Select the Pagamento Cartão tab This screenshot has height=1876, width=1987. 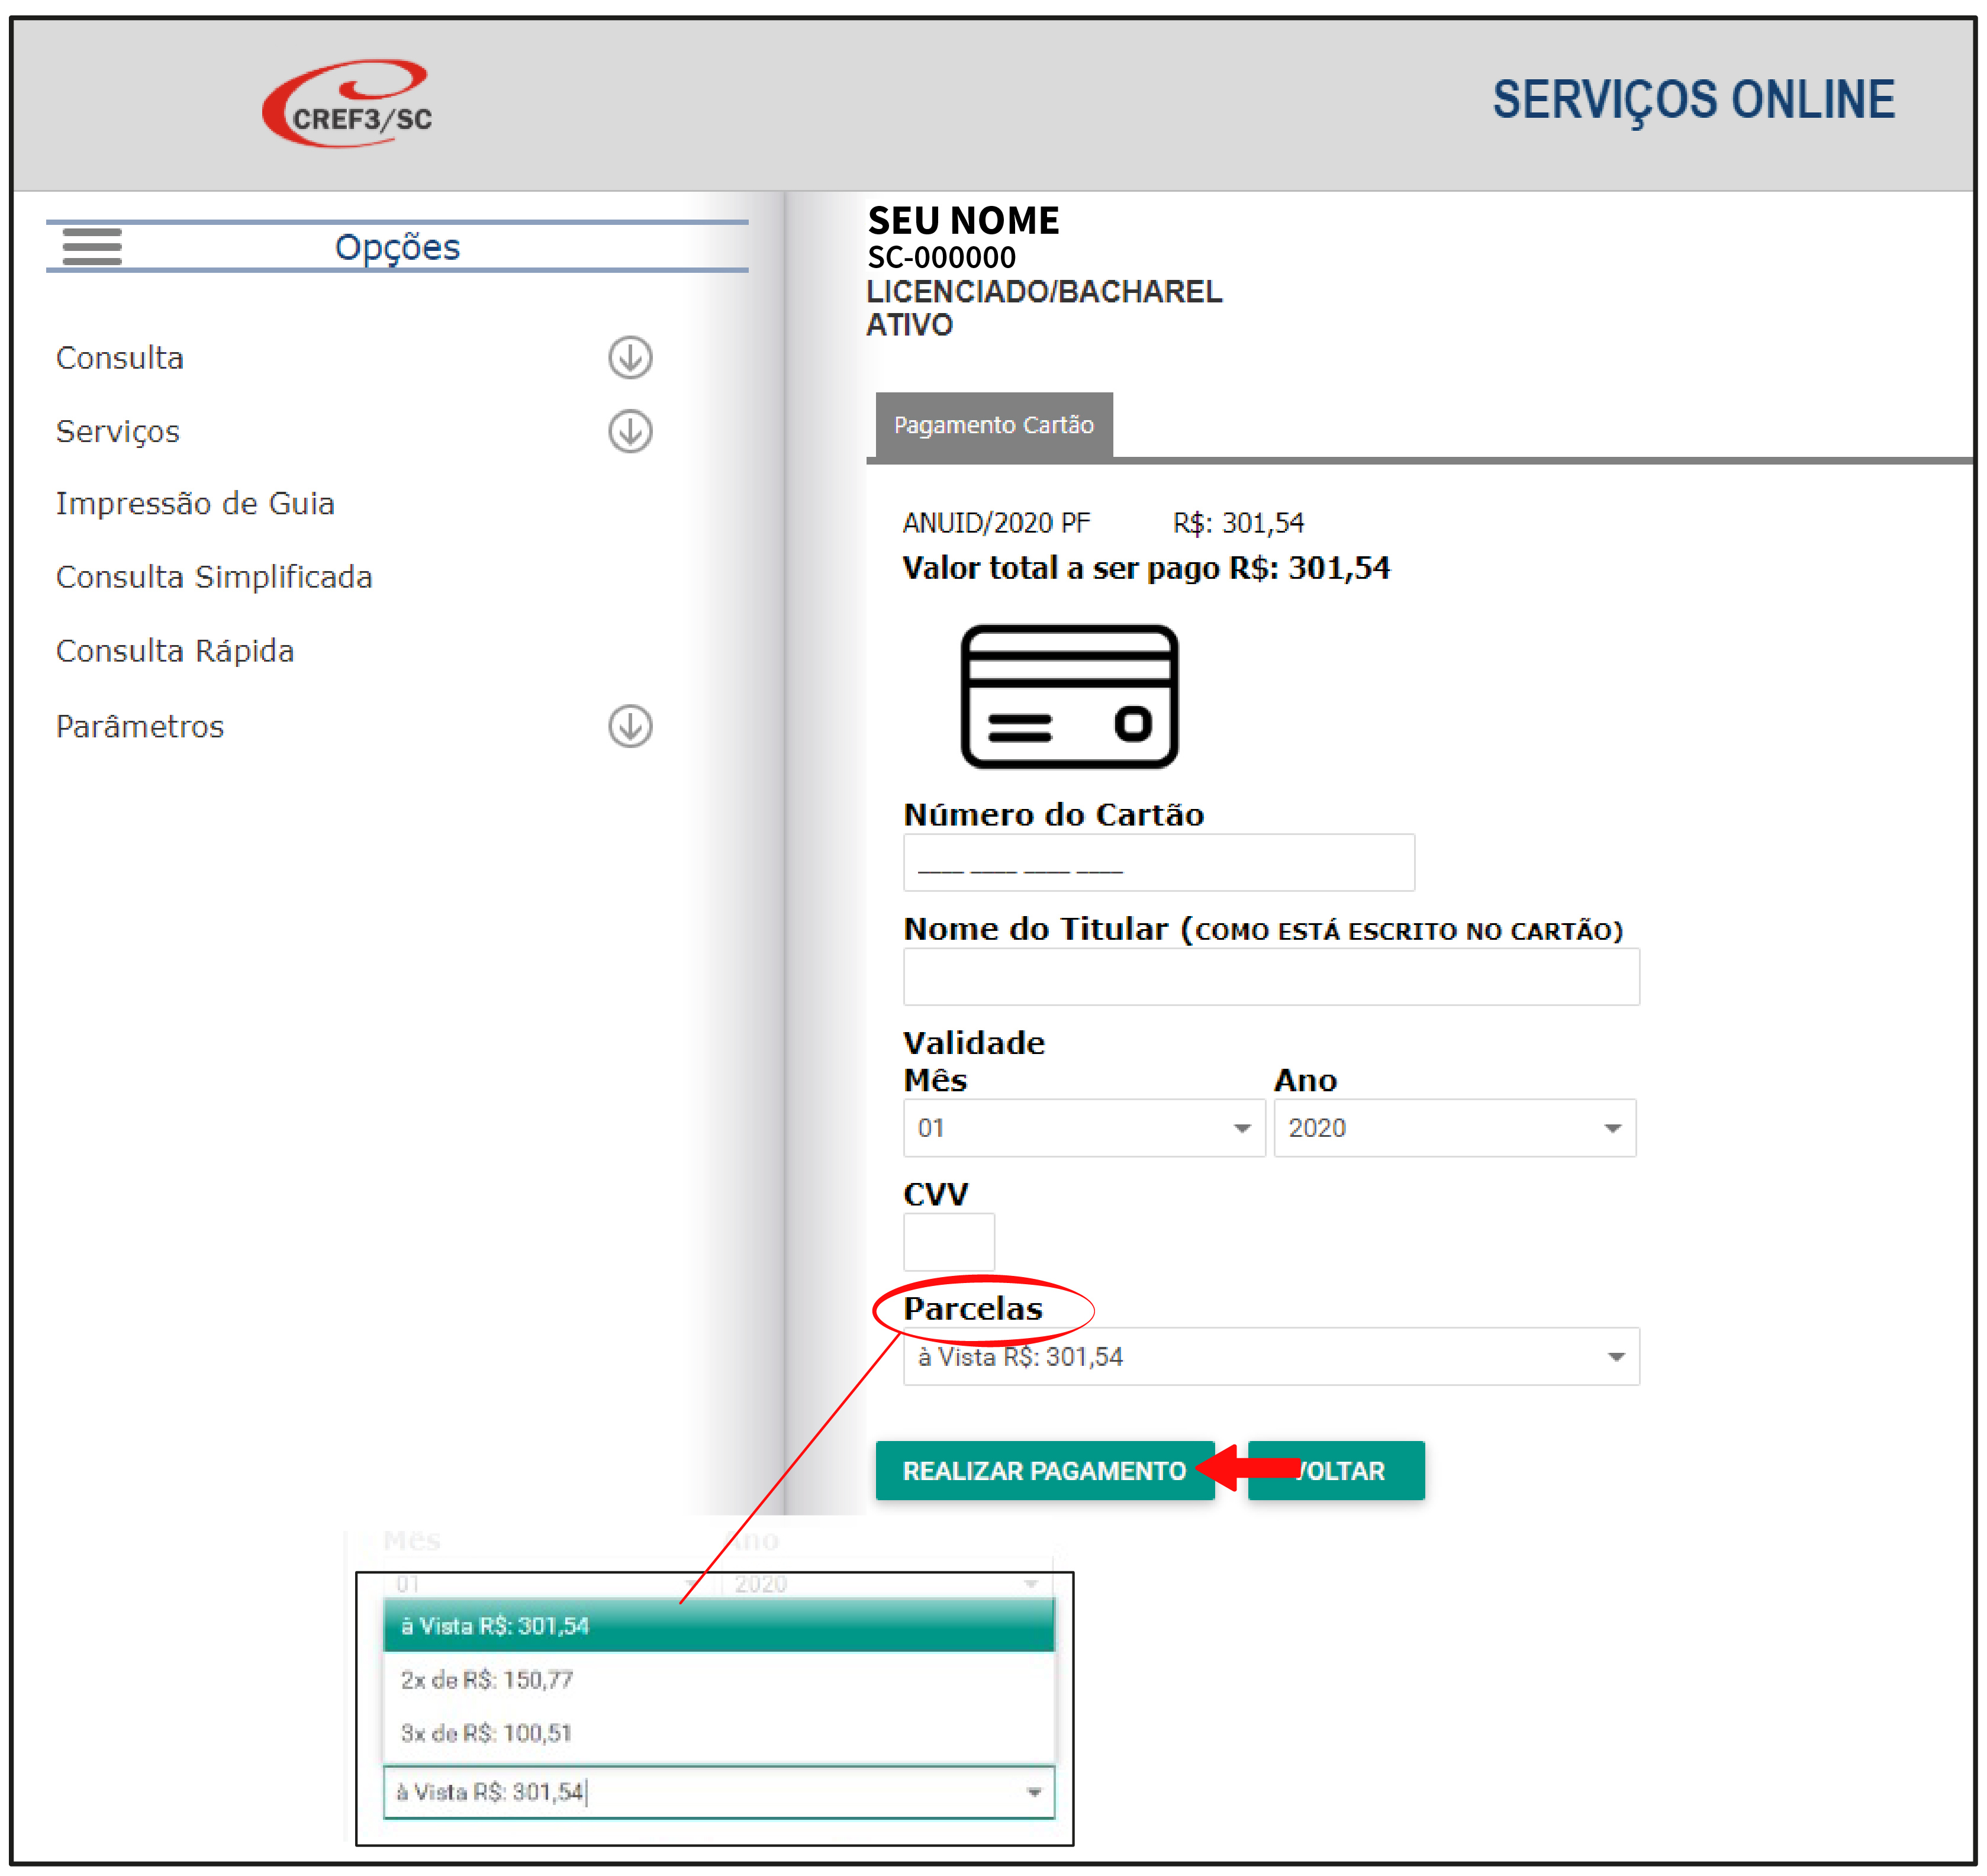pyautogui.click(x=993, y=425)
